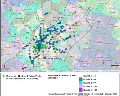The width and height of the screenshot is (120, 96).
Task: Click the green star legend icon
Action: pos(4,76)
